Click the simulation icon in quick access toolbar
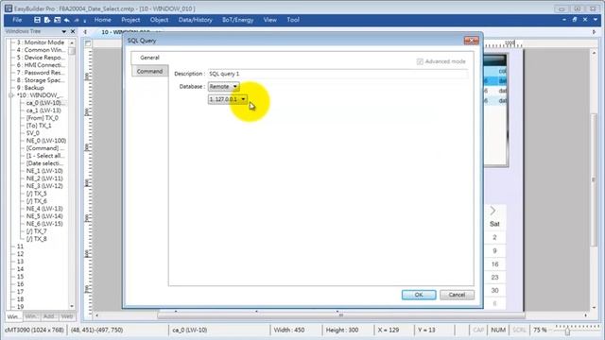The width and height of the screenshot is (605, 340). (57, 20)
